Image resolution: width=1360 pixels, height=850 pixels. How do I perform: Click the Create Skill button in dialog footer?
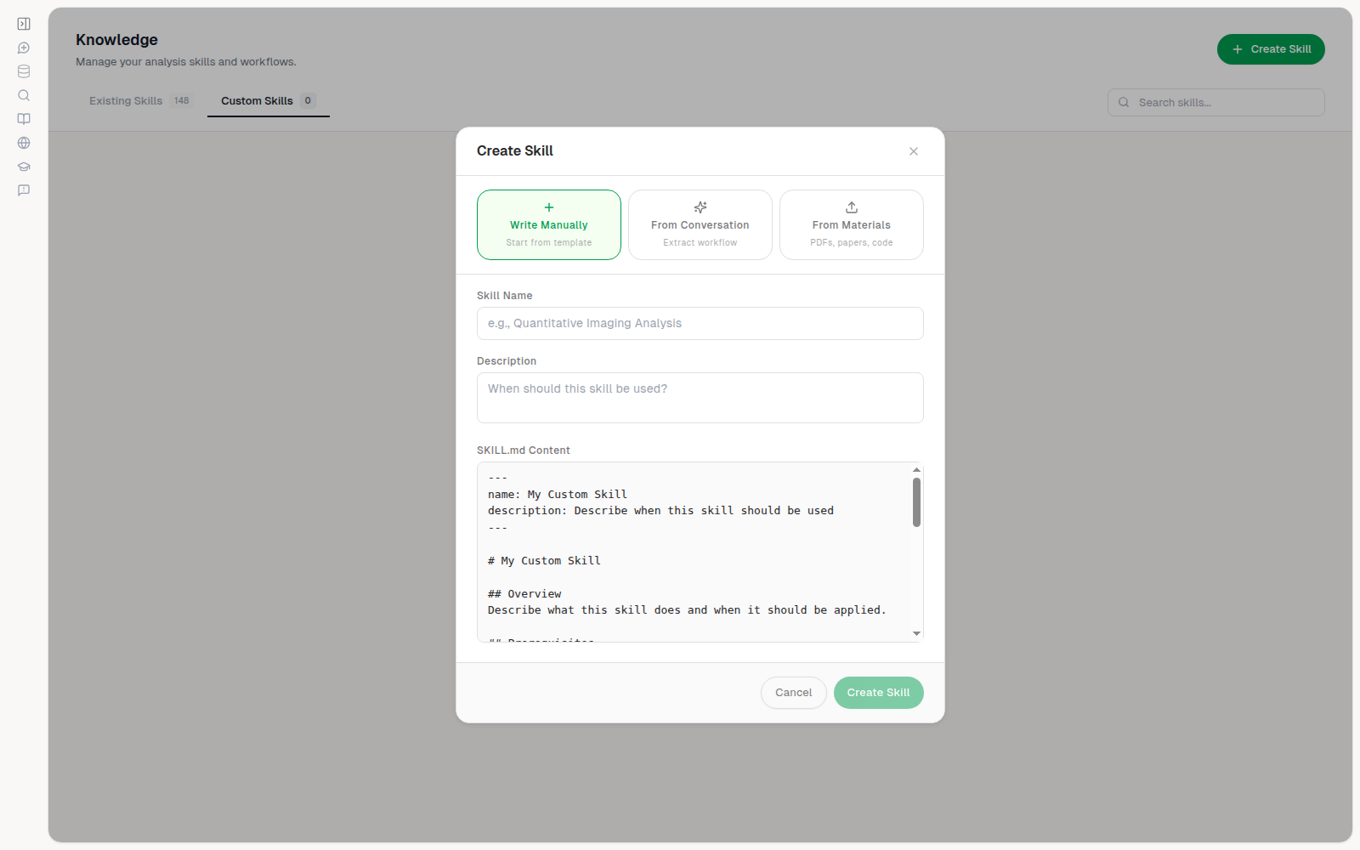click(x=879, y=693)
